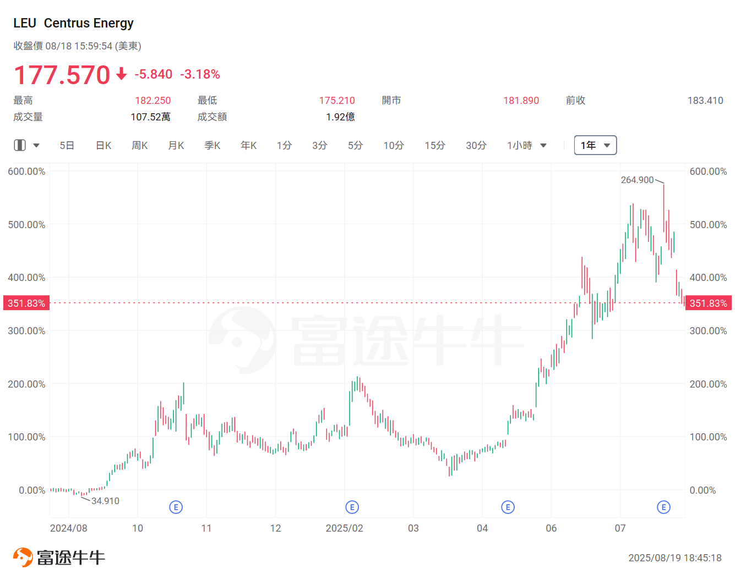Viewport: 735px width, 580px height.
Task: Click the red downward arrow beside the price
Action: (x=121, y=75)
